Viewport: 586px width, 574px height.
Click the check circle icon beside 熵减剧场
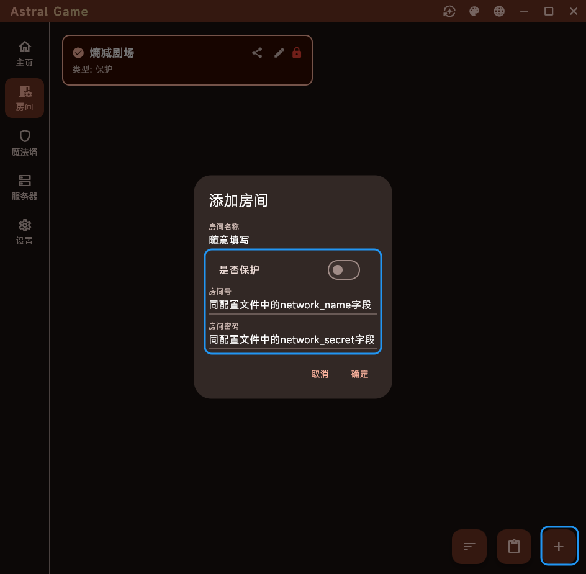click(x=78, y=53)
